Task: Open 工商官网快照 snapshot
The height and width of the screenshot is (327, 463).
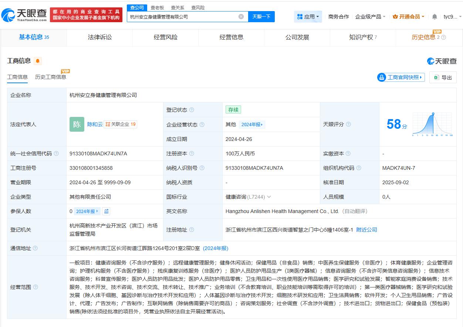Action: (401, 77)
